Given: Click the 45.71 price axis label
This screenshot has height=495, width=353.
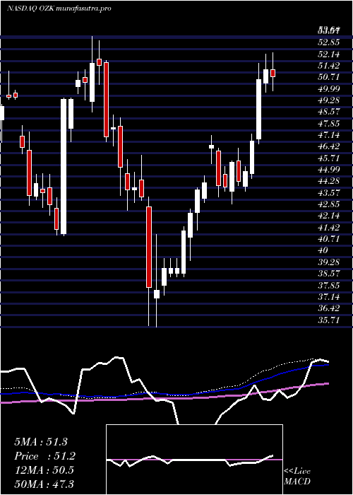Looking at the screenshot, I should tap(329, 158).
